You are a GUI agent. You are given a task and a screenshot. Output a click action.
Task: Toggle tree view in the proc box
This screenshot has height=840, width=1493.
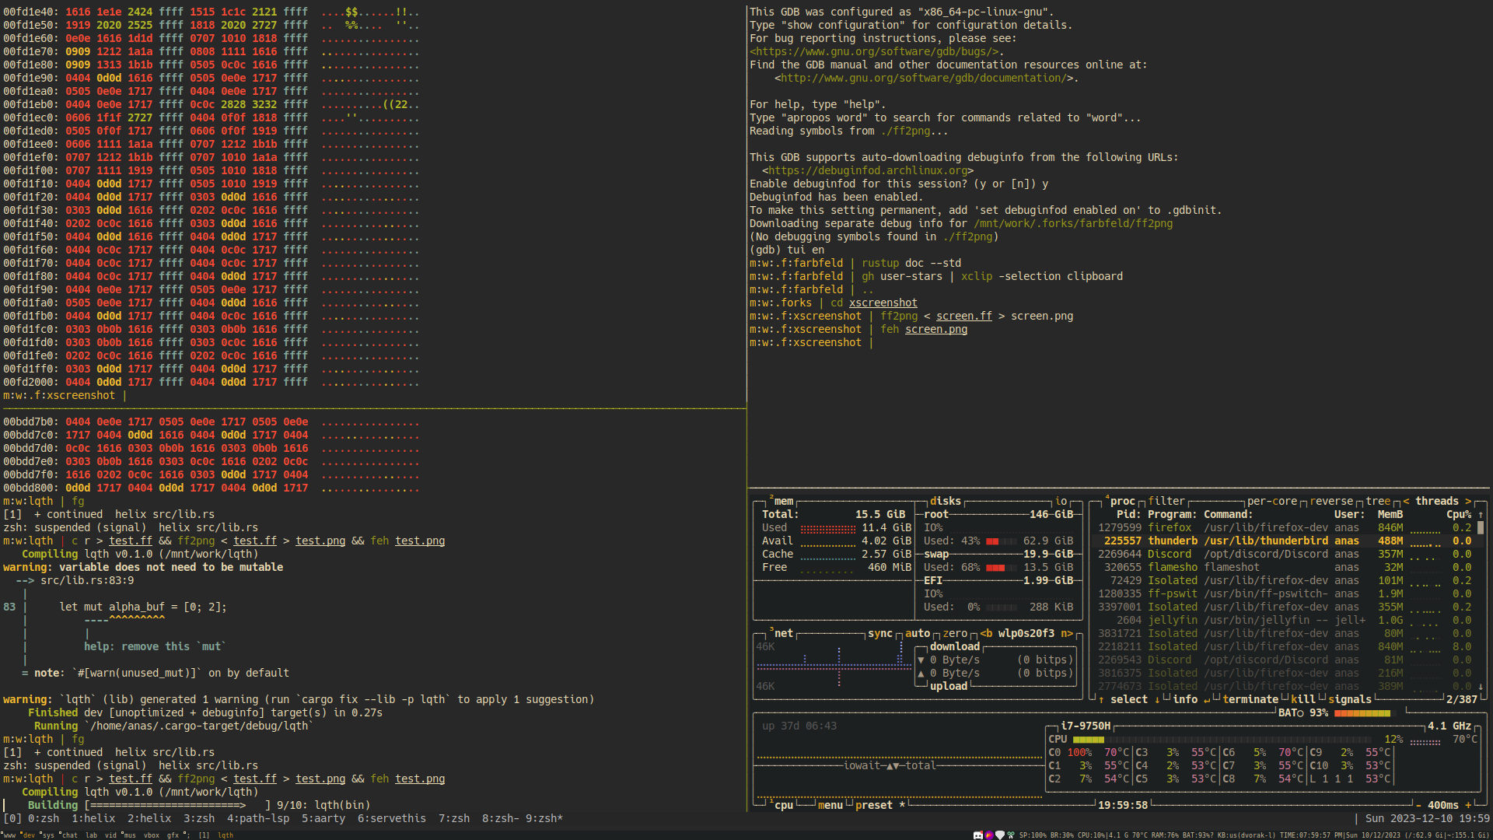pos(1377,502)
